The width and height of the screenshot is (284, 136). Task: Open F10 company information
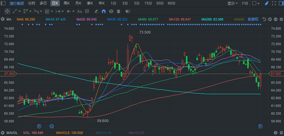245,3
